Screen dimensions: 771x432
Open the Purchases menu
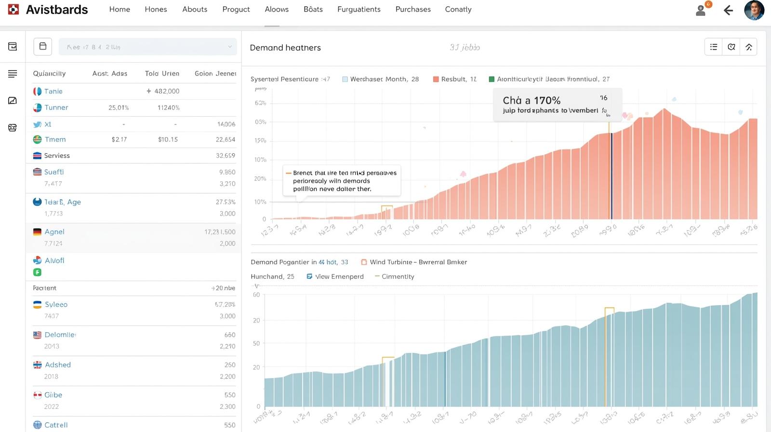pos(413,9)
